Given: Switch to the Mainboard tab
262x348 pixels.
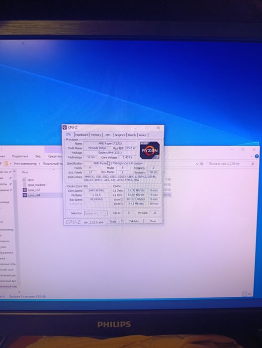Looking at the screenshot, I should click(x=82, y=135).
